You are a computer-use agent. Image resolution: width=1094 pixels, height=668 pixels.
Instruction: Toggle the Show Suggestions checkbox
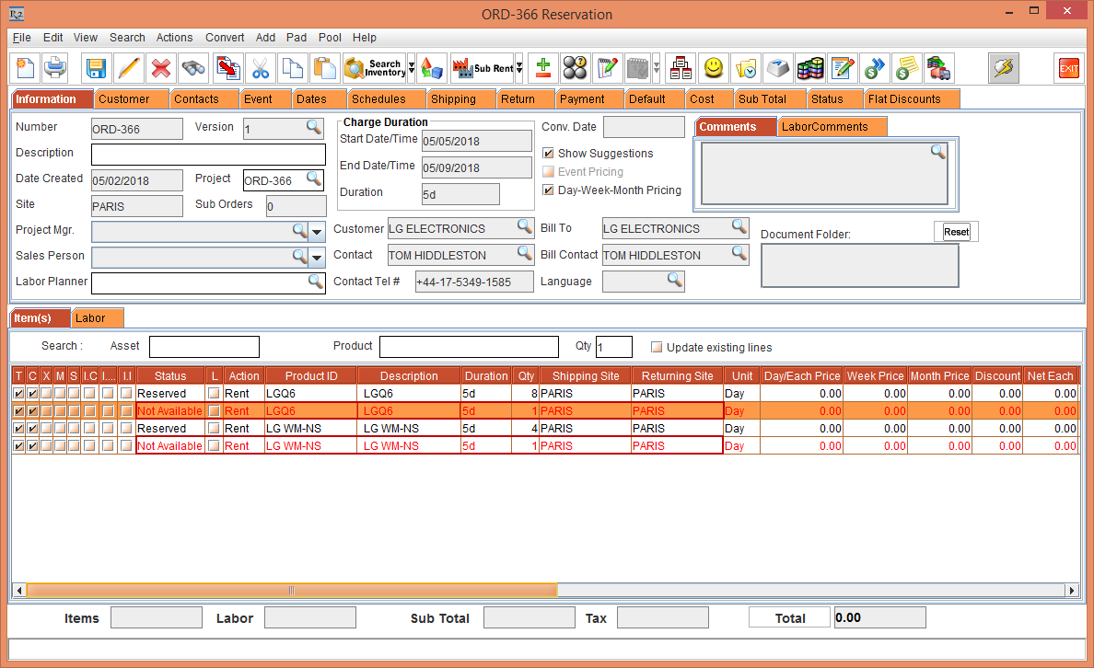[549, 154]
